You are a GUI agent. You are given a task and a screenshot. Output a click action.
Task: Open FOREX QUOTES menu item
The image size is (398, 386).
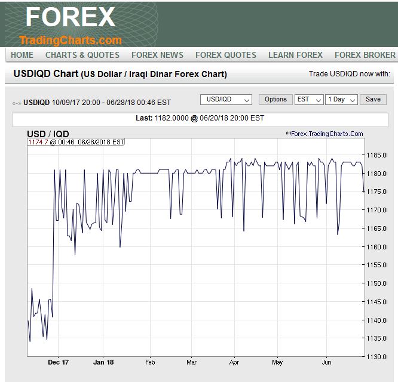pyautogui.click(x=226, y=55)
